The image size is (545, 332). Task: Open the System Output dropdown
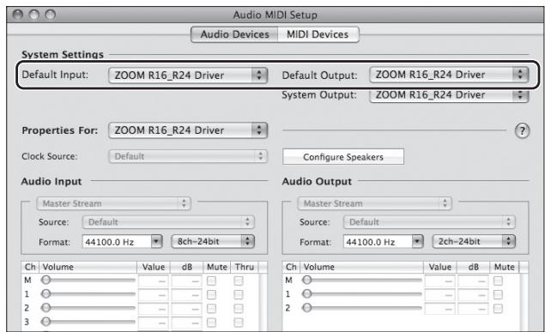(449, 95)
